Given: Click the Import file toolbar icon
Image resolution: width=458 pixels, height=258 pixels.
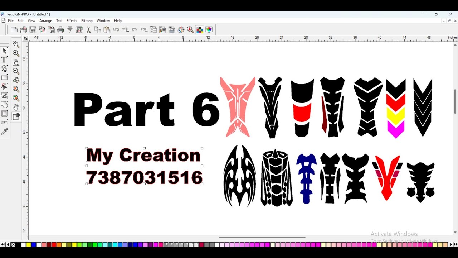Looking at the screenshot, I should 42,30.
